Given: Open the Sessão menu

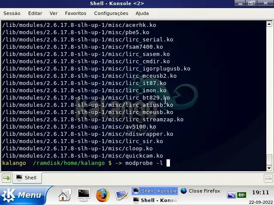Looking at the screenshot, I should point(12,13).
